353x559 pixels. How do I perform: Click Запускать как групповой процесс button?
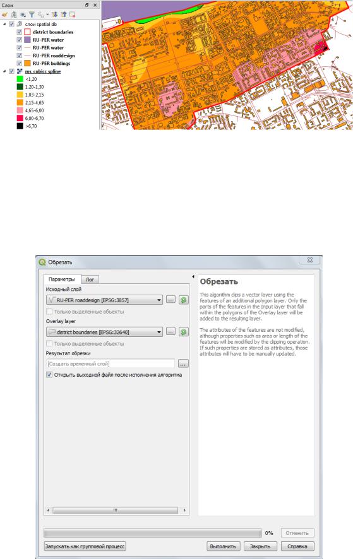[85, 546]
